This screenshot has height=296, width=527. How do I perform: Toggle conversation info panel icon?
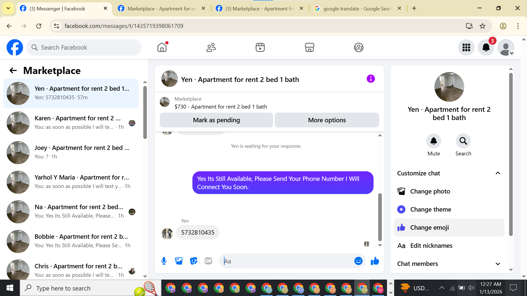(x=371, y=79)
